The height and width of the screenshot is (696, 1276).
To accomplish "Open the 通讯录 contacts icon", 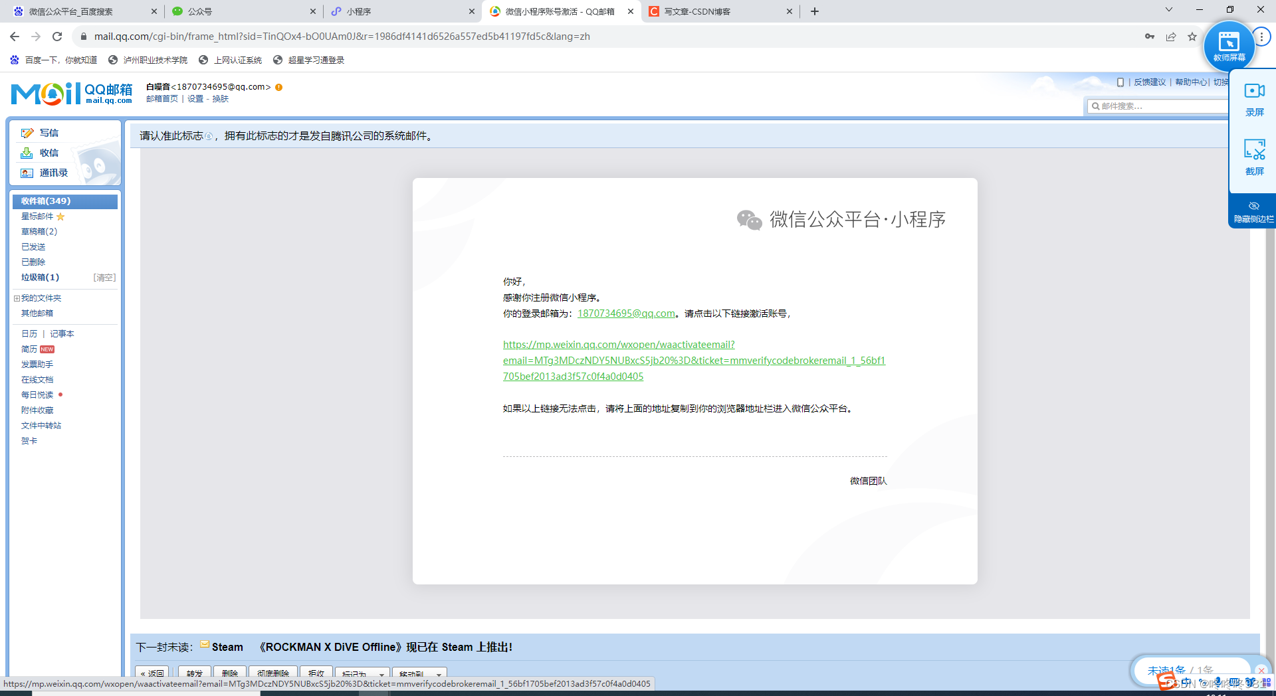I will point(27,173).
